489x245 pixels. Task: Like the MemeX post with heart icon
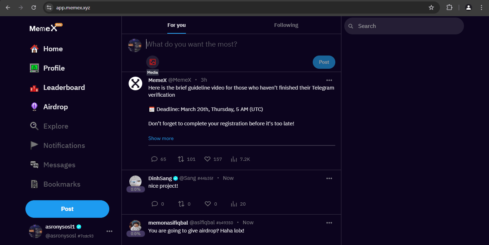click(x=207, y=159)
